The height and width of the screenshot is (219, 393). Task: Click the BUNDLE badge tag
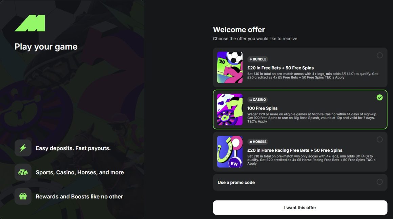(x=258, y=59)
